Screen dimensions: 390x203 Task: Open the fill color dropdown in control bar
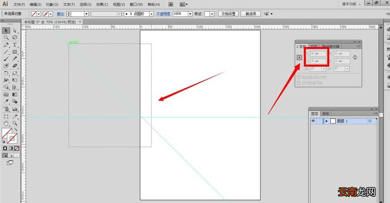(x=39, y=14)
